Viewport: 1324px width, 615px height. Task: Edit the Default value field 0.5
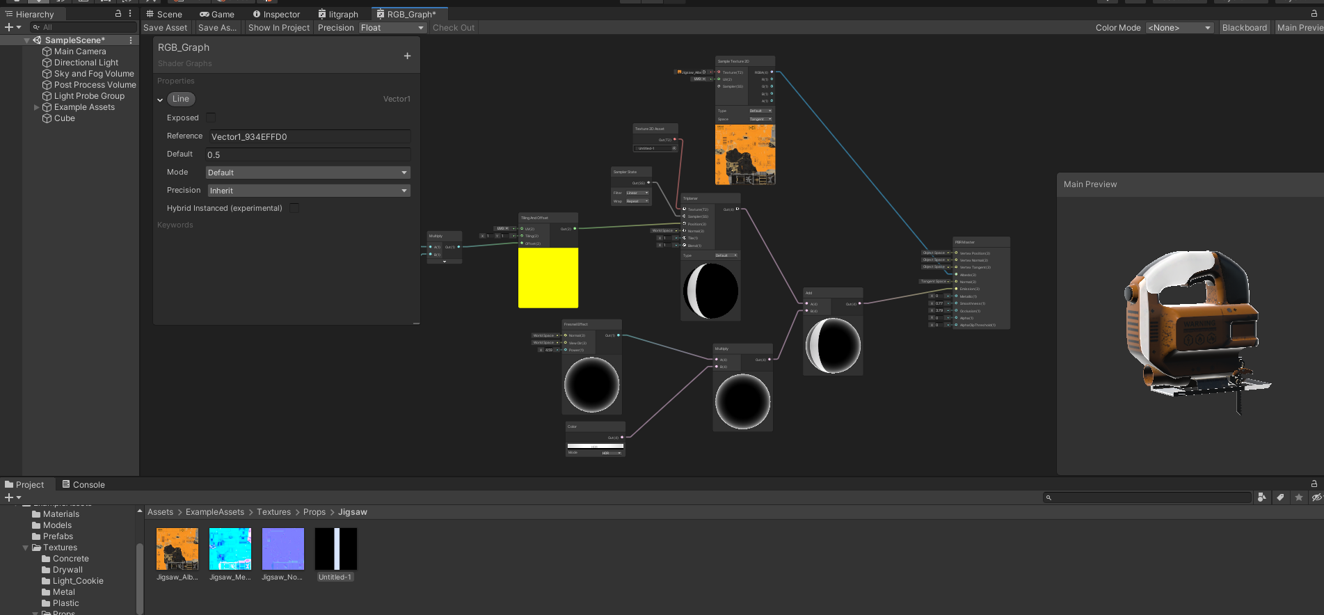(308, 154)
